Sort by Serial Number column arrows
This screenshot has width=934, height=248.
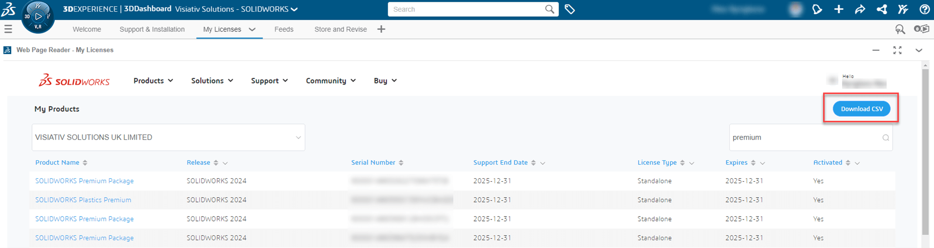click(401, 163)
